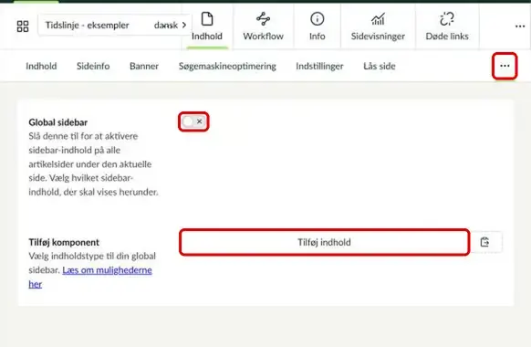The image size is (531, 347).
Task: Click the Global sidebar heading
Action: [57, 122]
